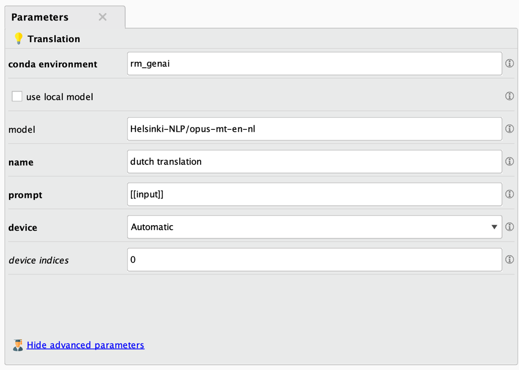Click the info icon beside conda environment
519x370 pixels.
[x=509, y=63]
